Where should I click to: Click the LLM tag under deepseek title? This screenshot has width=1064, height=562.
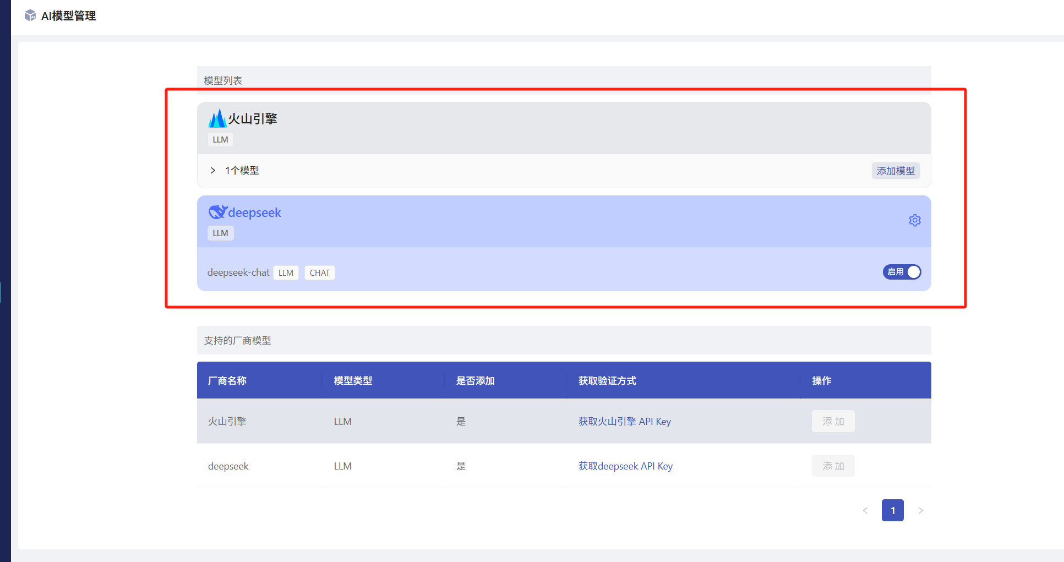point(220,233)
